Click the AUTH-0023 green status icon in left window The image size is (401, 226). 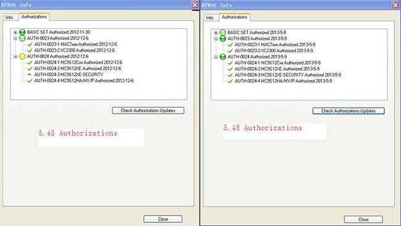(x=22, y=38)
